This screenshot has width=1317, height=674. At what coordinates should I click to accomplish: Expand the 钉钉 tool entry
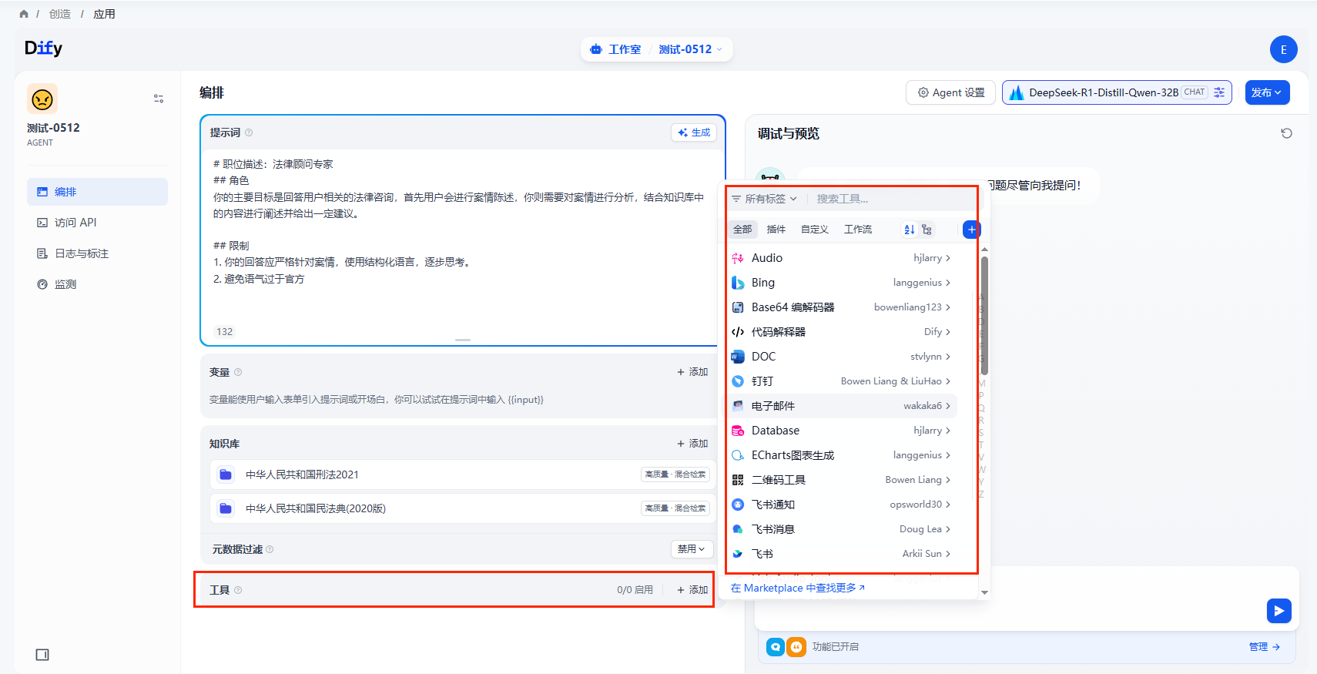pyautogui.click(x=841, y=381)
